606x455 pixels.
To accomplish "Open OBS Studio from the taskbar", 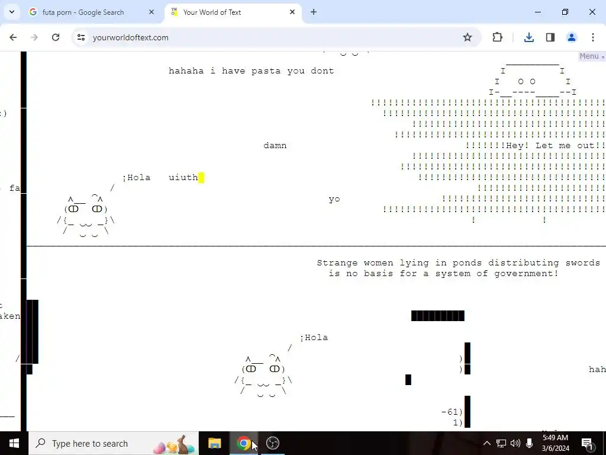I will pos(272,443).
